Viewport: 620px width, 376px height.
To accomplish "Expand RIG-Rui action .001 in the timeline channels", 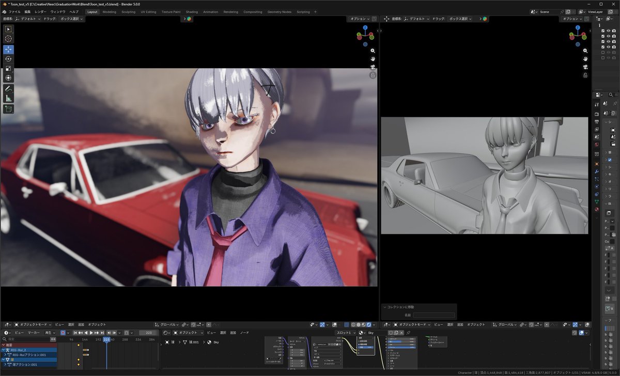I will point(6,355).
